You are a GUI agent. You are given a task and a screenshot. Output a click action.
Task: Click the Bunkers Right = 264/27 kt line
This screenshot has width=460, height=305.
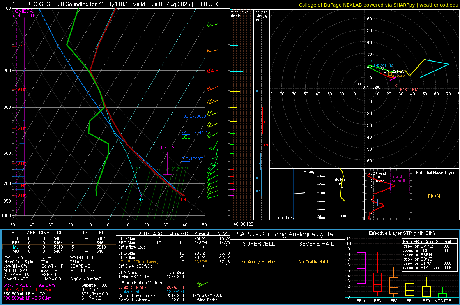[x=151, y=287]
